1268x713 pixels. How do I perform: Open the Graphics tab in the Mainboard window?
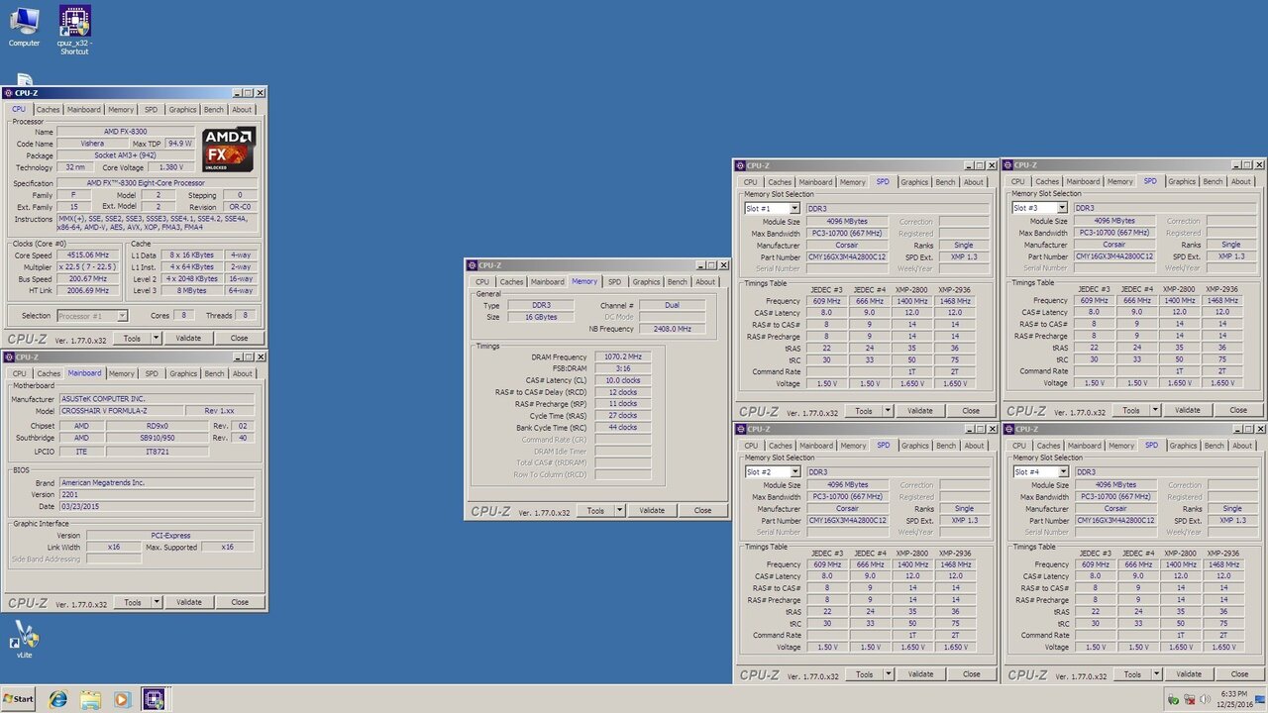coord(182,374)
